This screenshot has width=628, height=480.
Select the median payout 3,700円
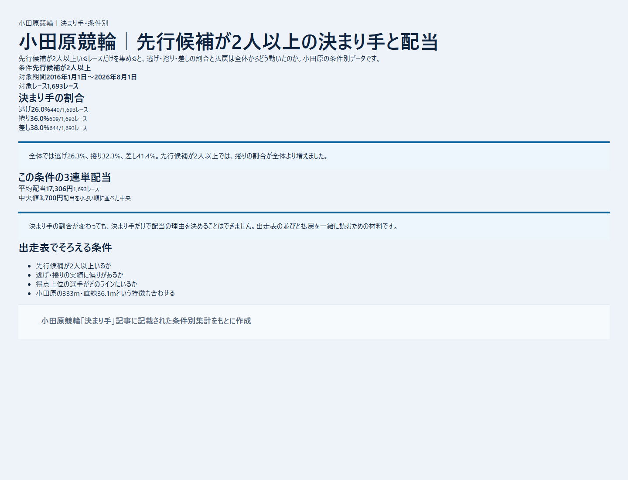click(51, 198)
